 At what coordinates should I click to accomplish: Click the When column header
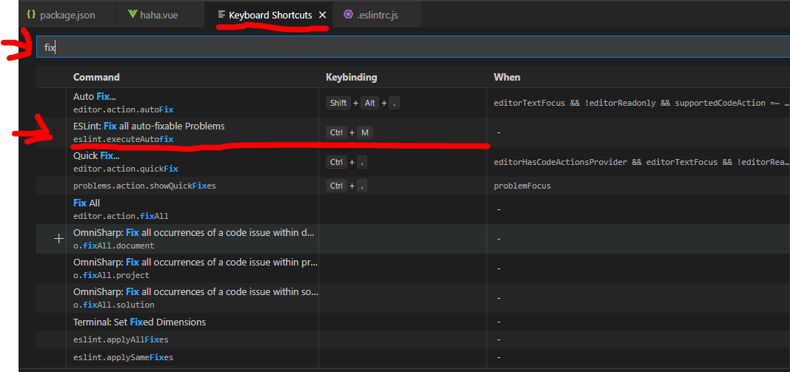[507, 77]
